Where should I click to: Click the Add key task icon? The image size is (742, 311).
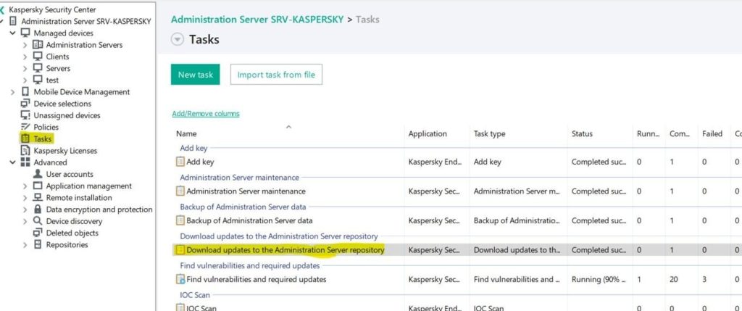[x=180, y=162]
